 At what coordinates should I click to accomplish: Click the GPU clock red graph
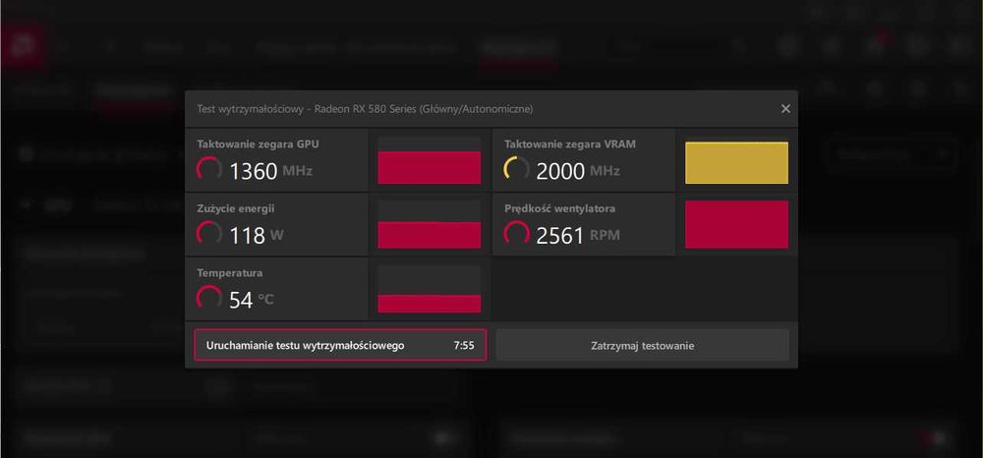click(429, 160)
